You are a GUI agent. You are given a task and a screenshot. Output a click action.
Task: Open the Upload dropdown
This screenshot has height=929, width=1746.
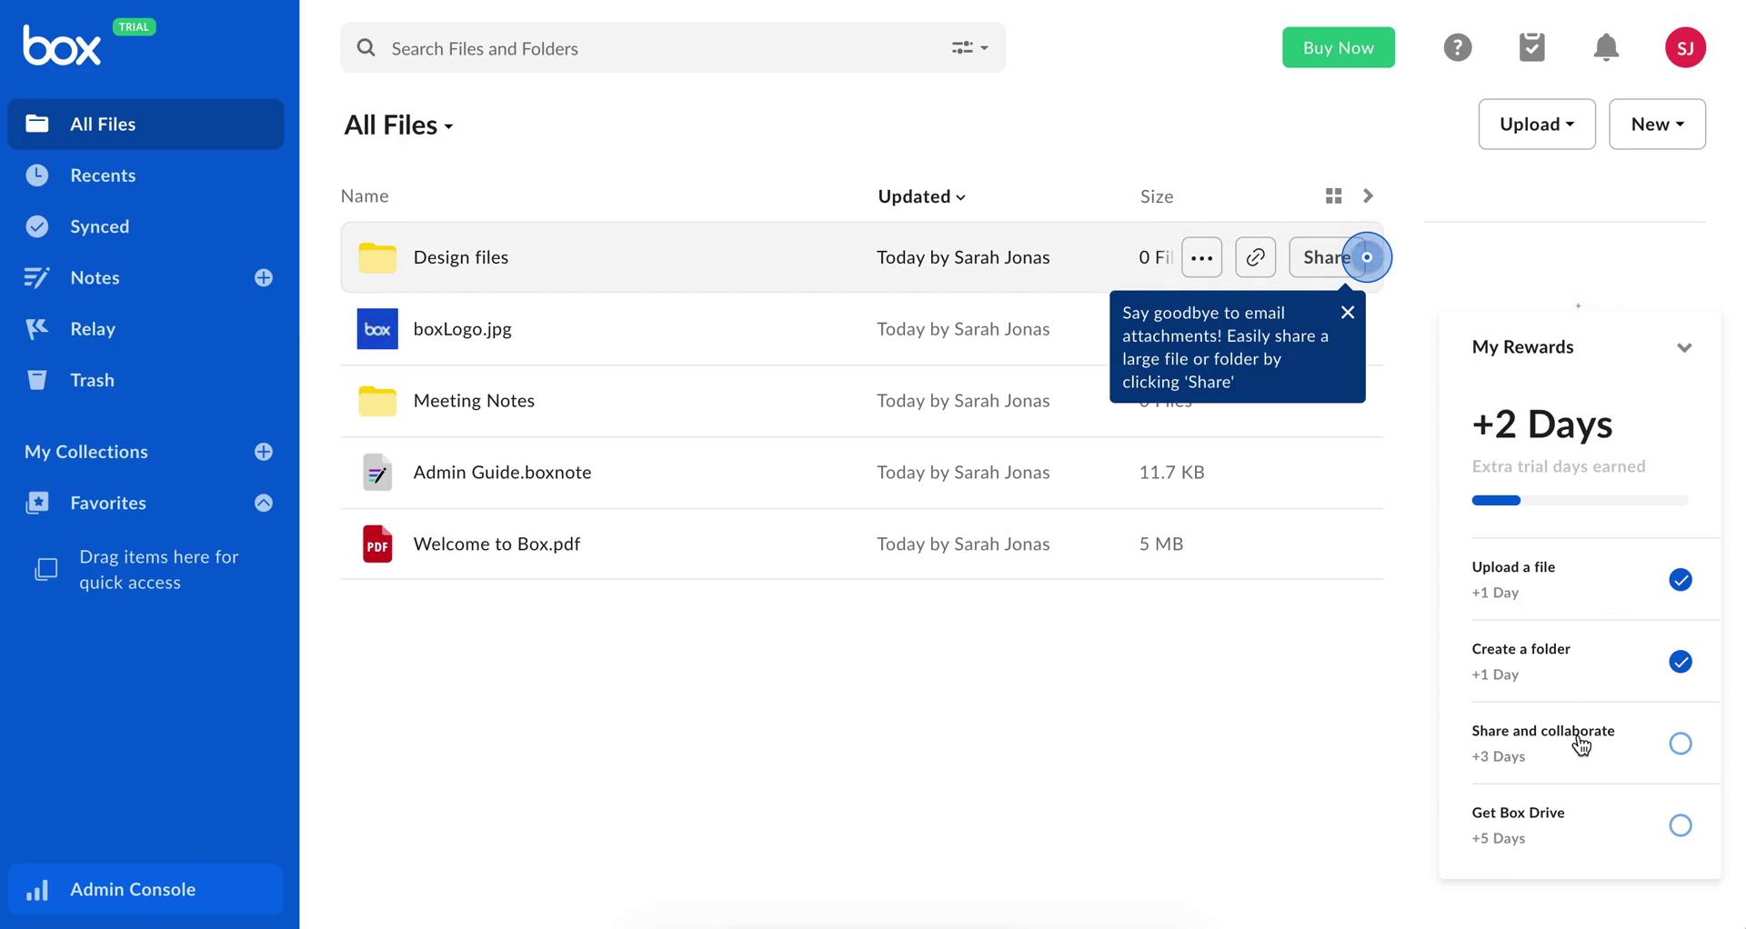1536,124
